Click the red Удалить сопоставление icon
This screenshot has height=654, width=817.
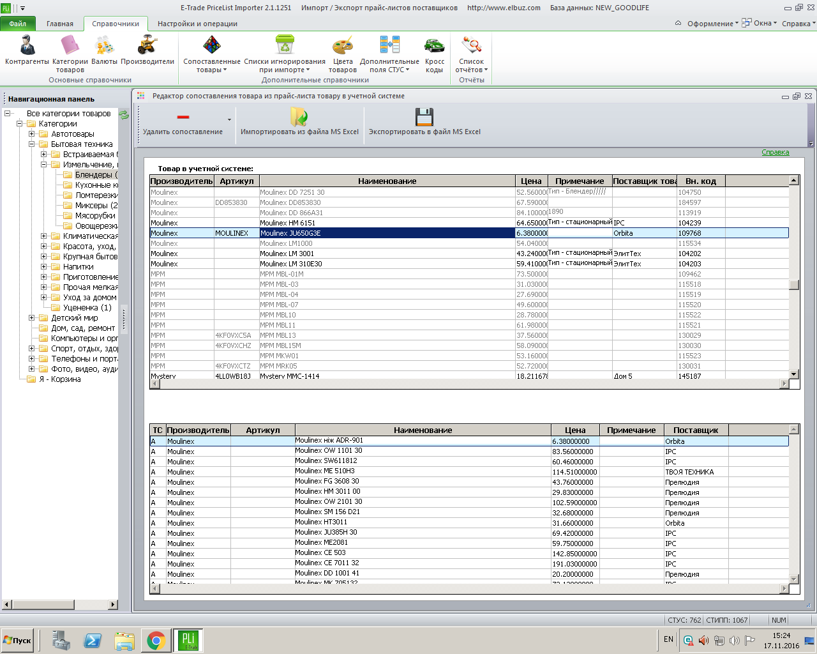click(183, 117)
